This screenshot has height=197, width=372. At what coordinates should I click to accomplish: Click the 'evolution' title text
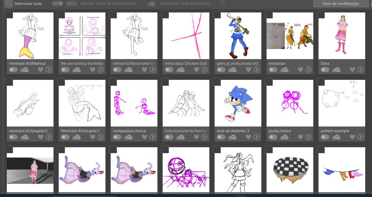[277, 63]
